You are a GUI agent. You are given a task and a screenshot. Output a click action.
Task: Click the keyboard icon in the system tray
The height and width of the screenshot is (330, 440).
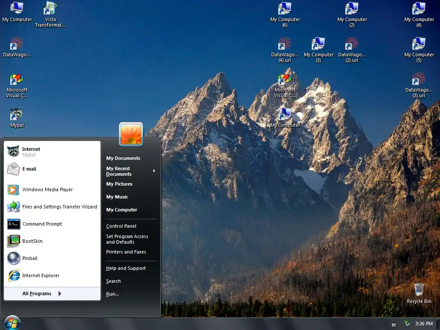394,325
